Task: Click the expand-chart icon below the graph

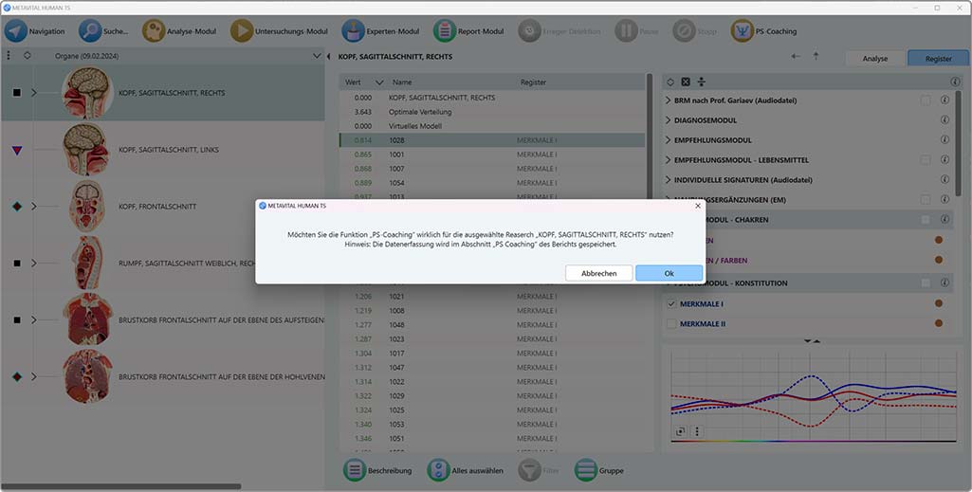Action: (680, 431)
